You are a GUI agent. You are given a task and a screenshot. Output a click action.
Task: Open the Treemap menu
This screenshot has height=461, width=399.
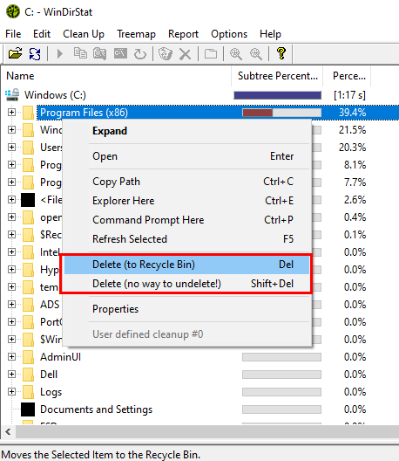[x=137, y=34]
